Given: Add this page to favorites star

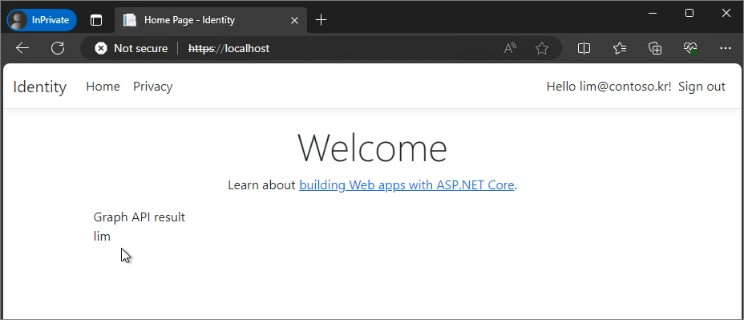Looking at the screenshot, I should click(x=542, y=48).
